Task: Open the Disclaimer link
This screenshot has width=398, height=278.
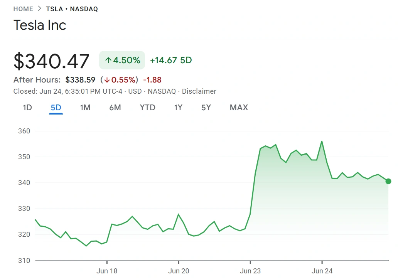Action: pyautogui.click(x=199, y=91)
